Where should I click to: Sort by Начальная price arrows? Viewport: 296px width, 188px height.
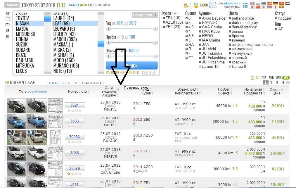[264, 89]
